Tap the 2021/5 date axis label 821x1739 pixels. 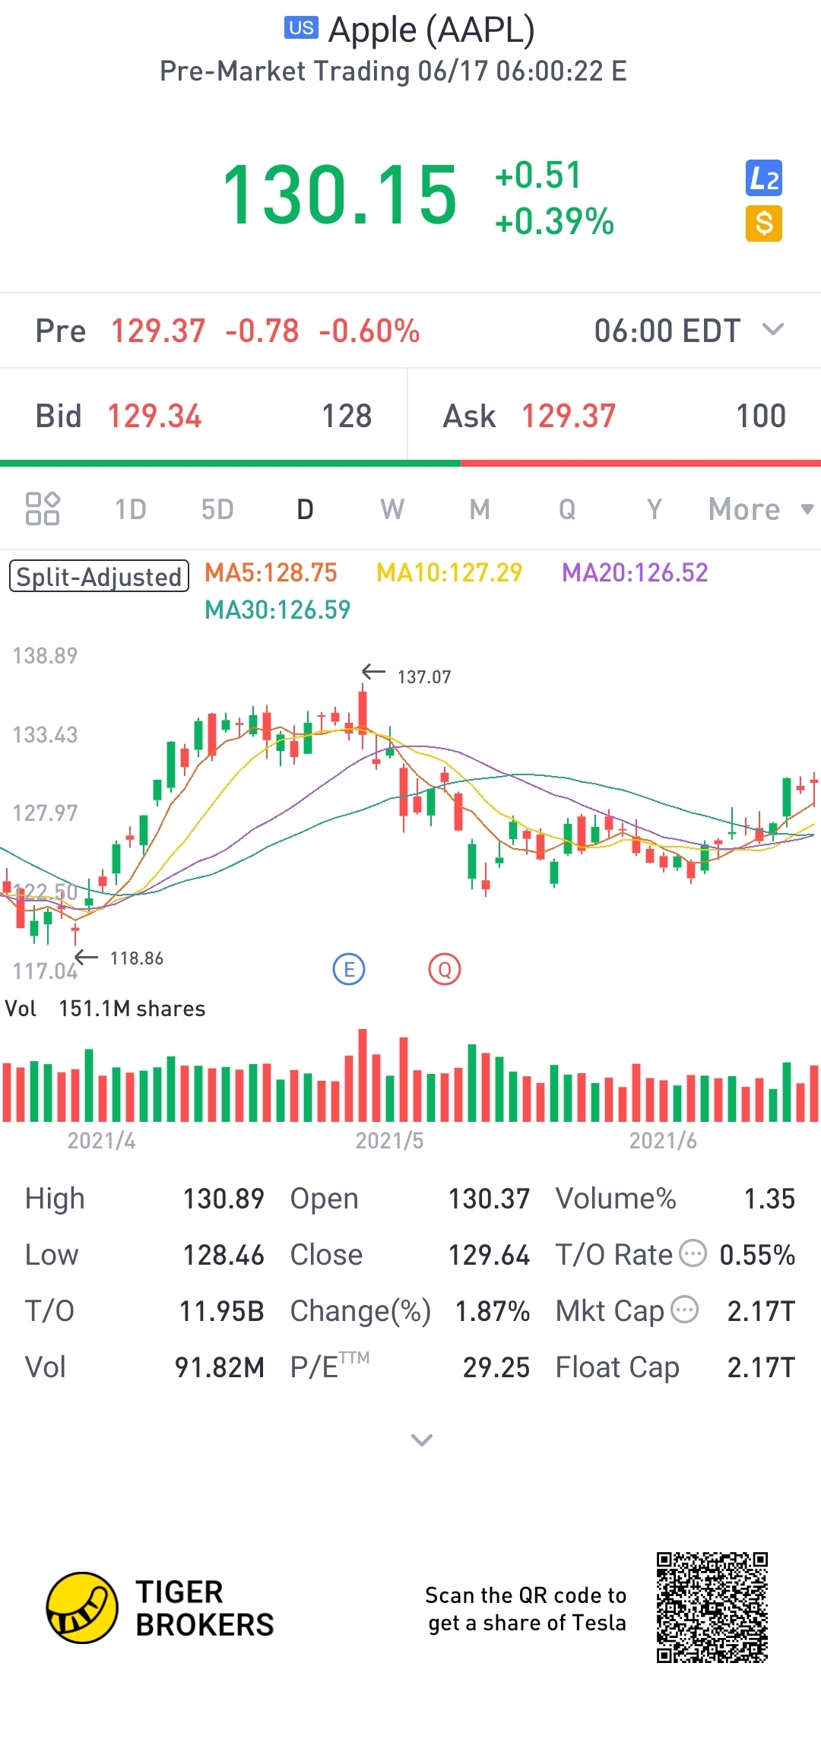389,1140
